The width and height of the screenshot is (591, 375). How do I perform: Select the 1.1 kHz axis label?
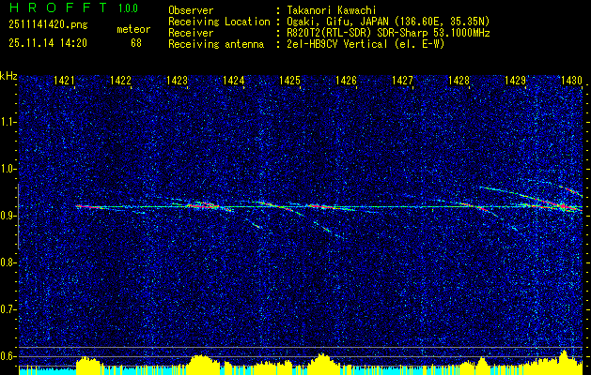coord(8,122)
